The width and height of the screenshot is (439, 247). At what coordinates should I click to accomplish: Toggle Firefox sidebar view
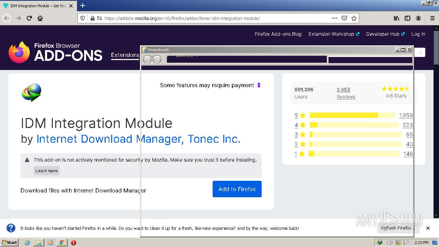[407, 18]
